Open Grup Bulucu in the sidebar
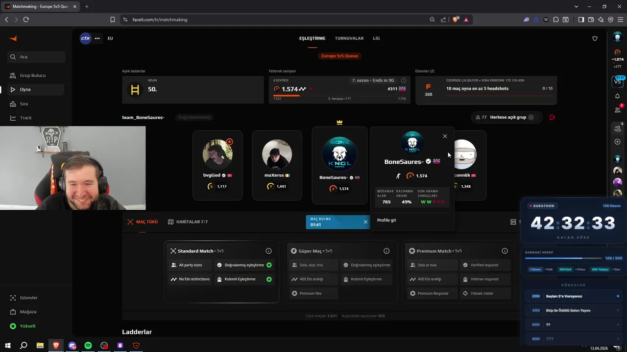 36,75
